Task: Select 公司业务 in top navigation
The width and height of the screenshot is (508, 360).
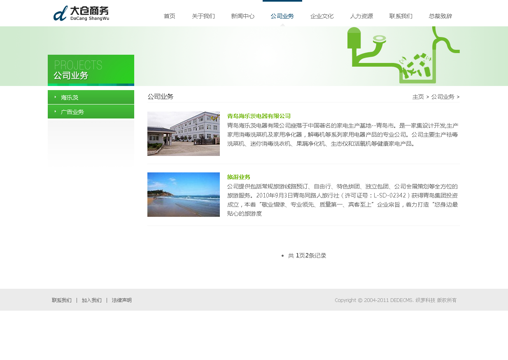Action: click(x=282, y=16)
